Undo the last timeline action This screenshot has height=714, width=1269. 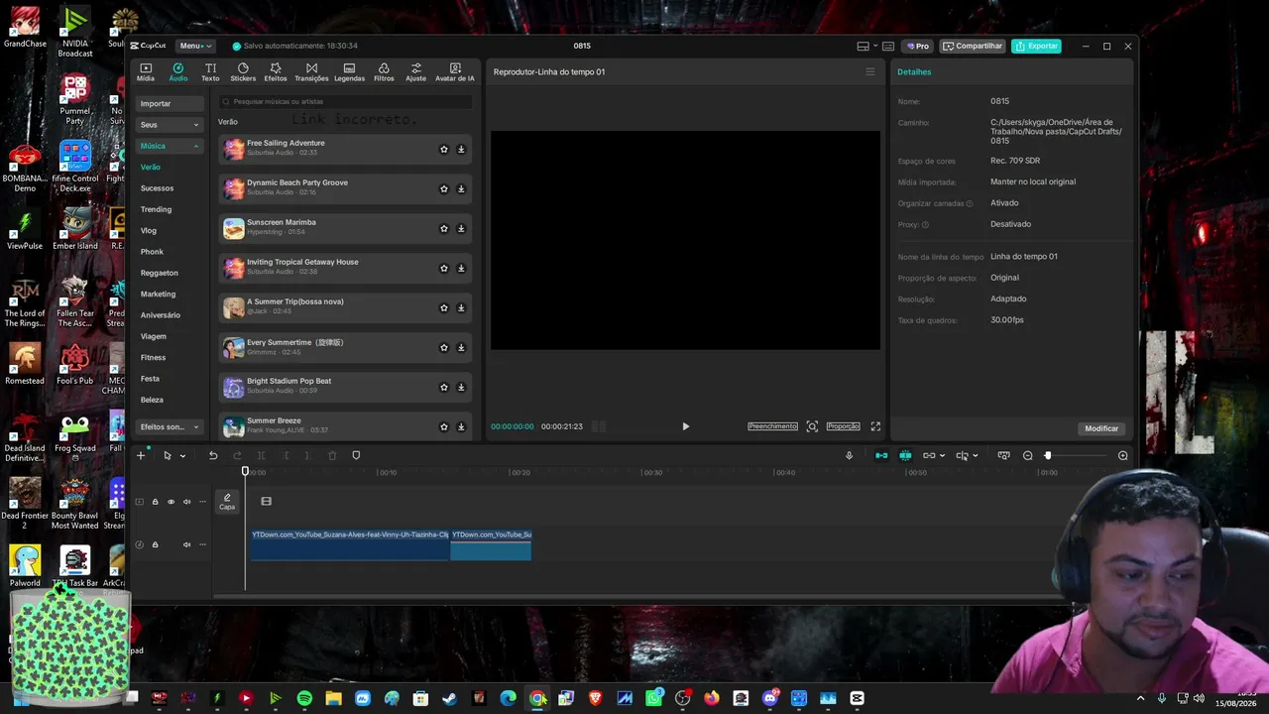tap(213, 455)
